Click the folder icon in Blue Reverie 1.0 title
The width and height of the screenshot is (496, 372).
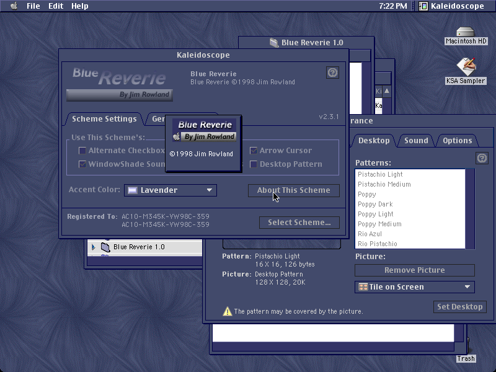[273, 42]
